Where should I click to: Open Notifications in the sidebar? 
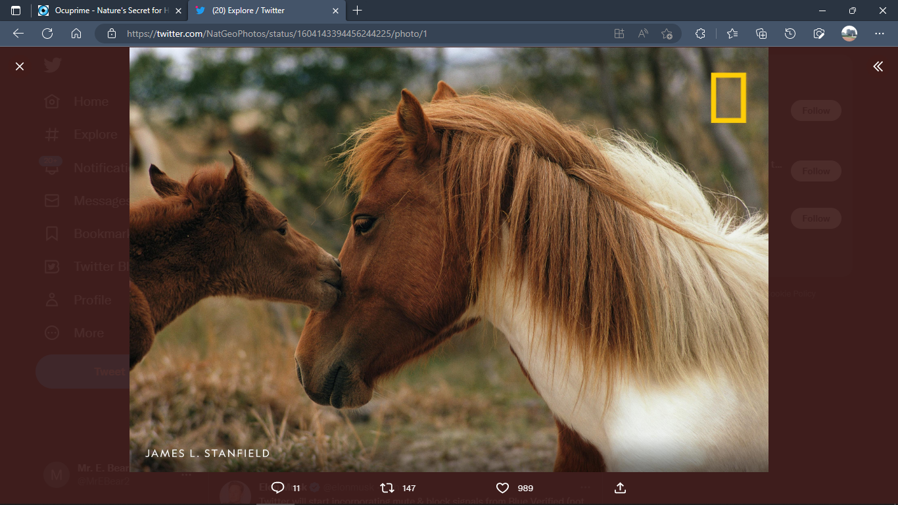(84, 168)
